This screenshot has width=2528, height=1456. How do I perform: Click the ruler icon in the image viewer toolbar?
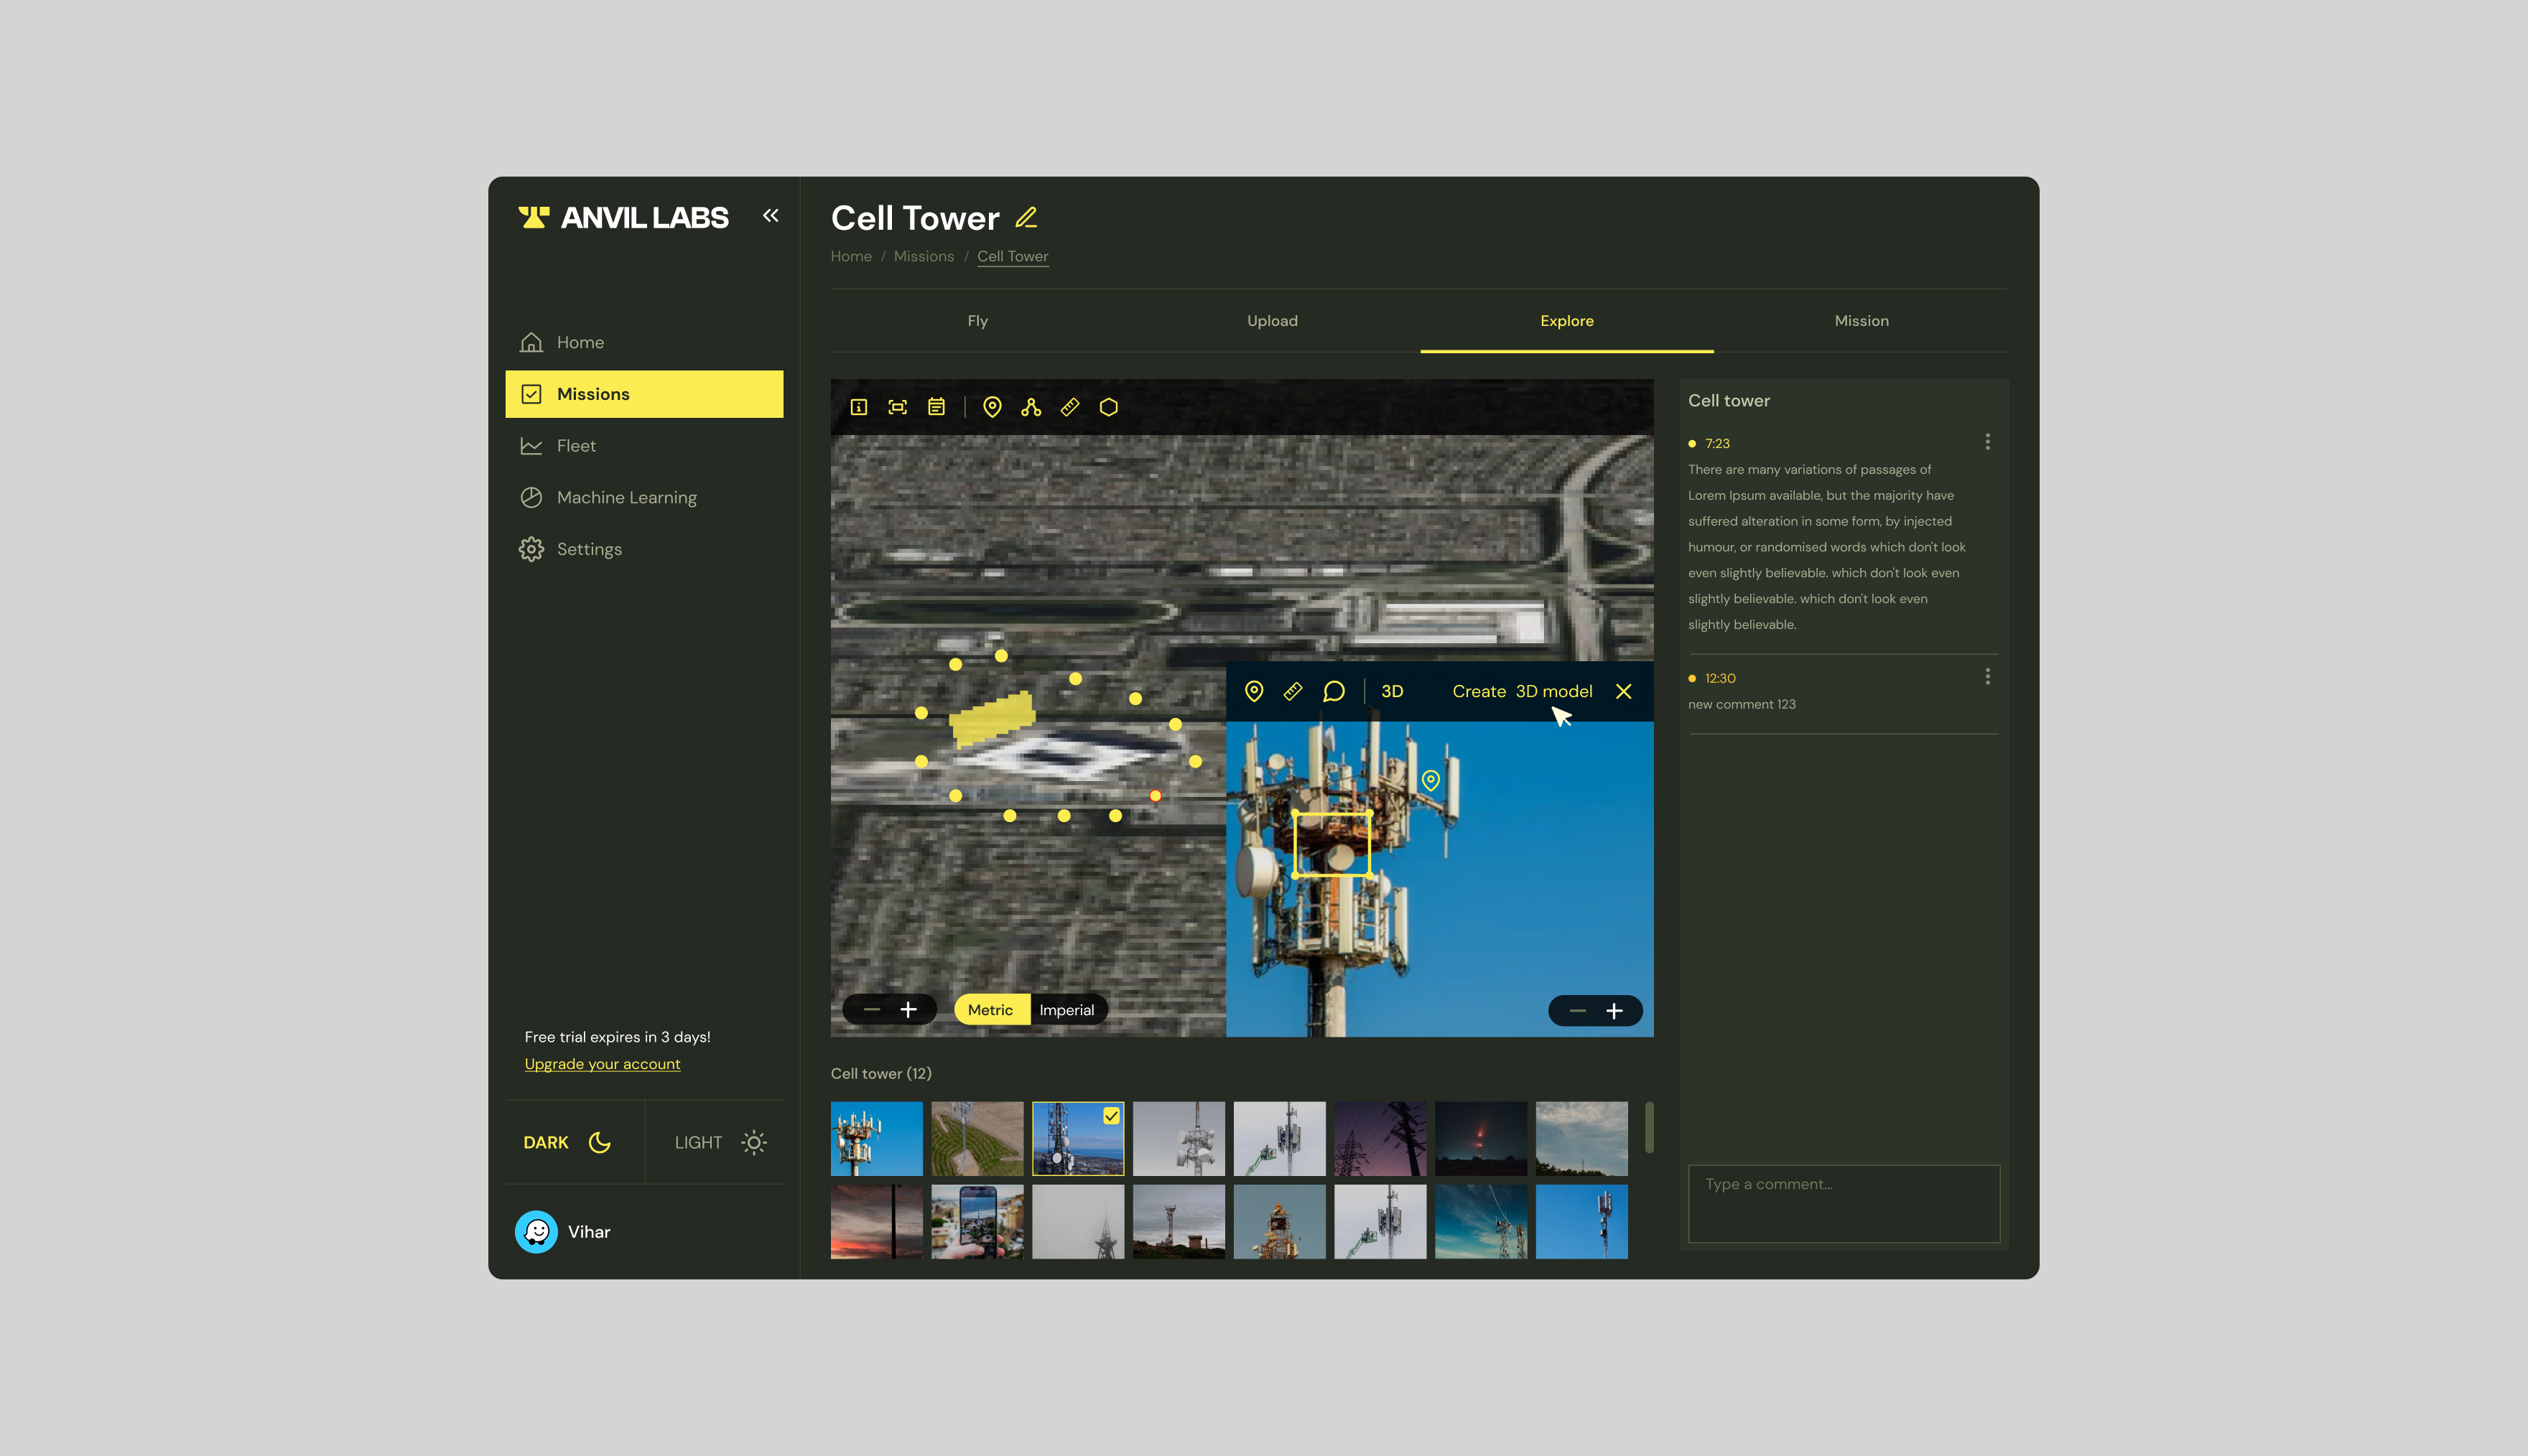(1293, 691)
